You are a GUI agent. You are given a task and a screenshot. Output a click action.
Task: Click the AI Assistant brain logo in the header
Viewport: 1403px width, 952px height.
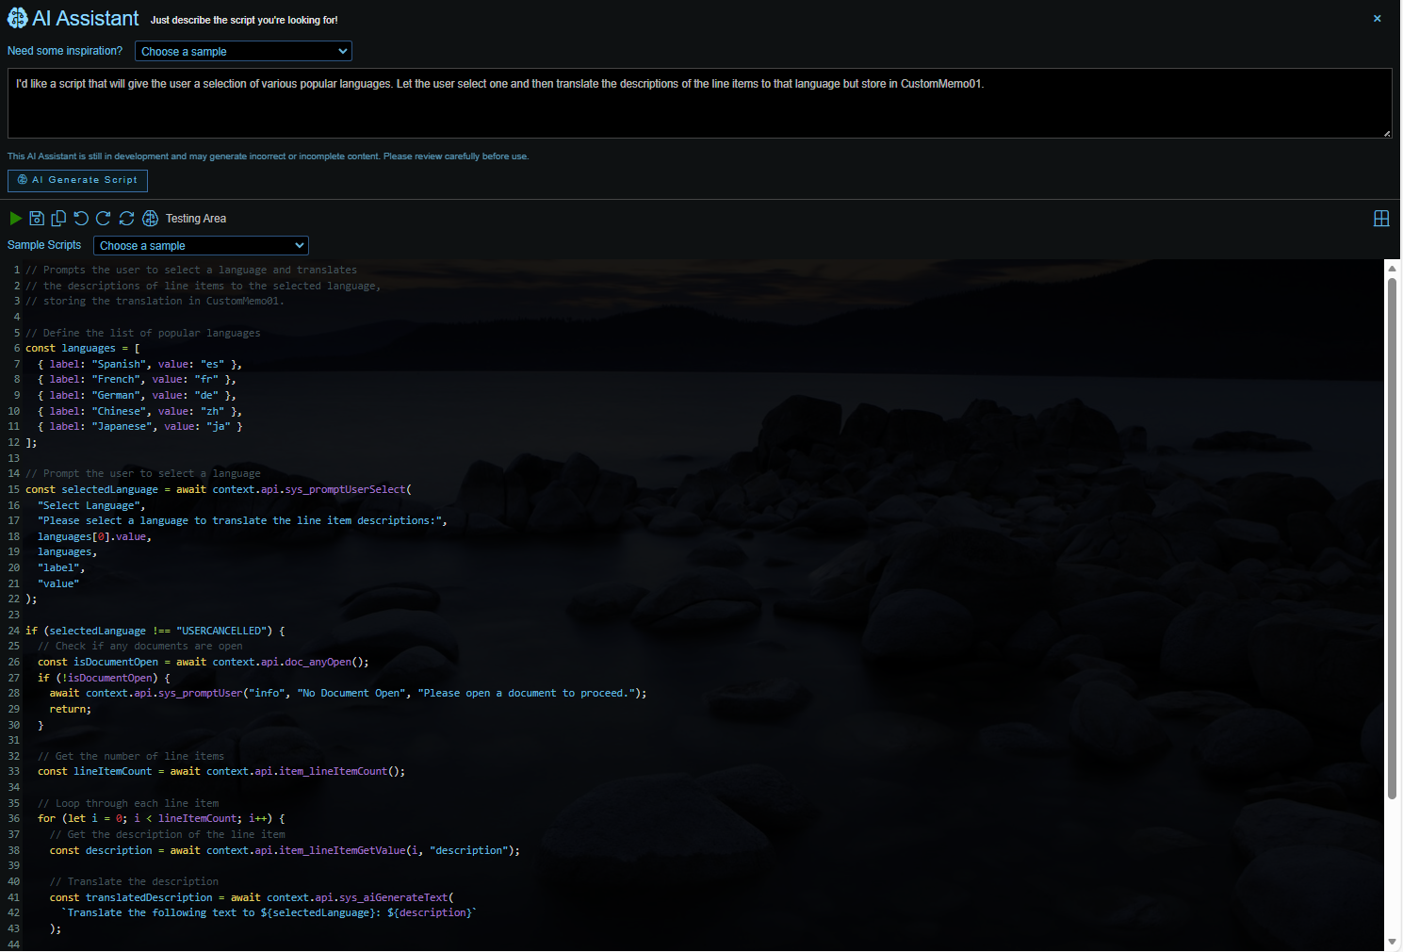pos(17,19)
